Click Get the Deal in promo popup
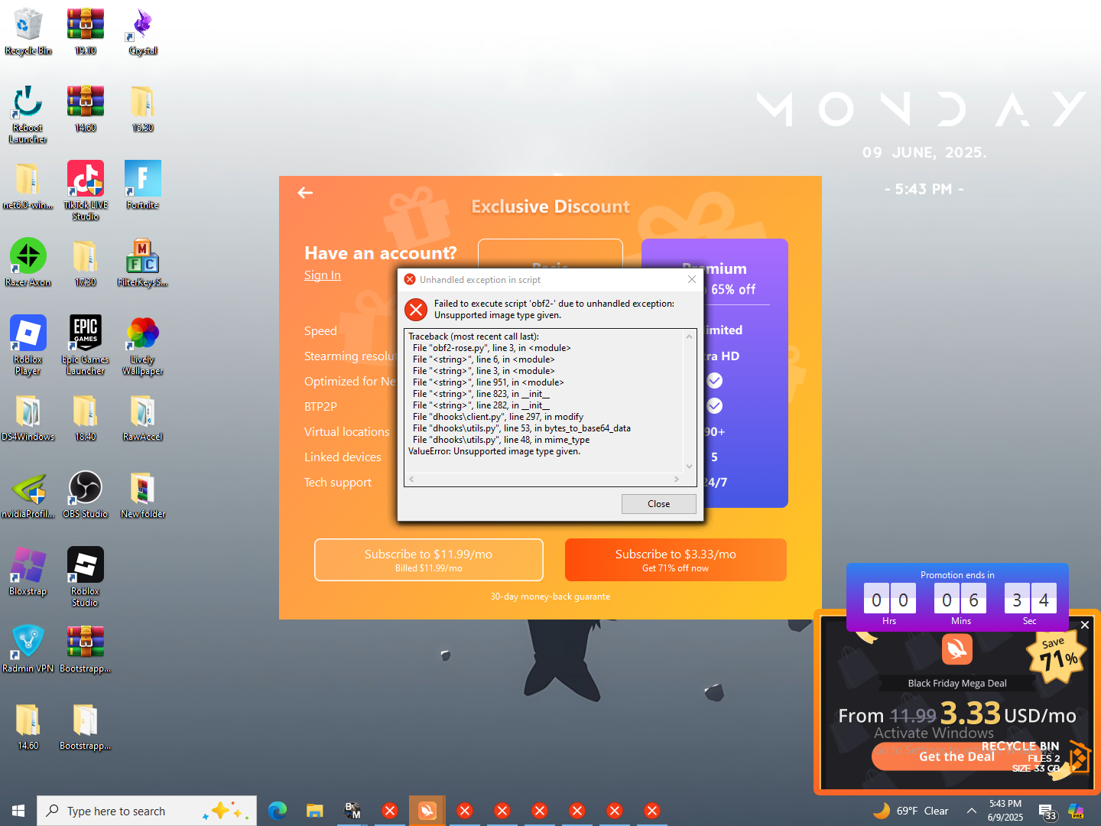Image resolution: width=1101 pixels, height=826 pixels. [x=956, y=756]
